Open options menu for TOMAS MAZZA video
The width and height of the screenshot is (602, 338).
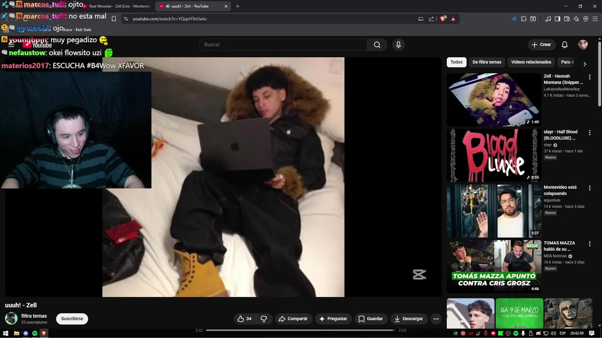589,244
